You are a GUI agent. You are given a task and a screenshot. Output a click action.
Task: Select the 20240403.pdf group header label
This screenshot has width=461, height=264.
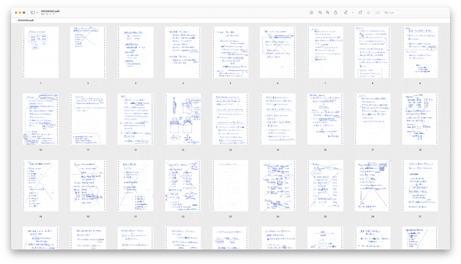click(26, 20)
